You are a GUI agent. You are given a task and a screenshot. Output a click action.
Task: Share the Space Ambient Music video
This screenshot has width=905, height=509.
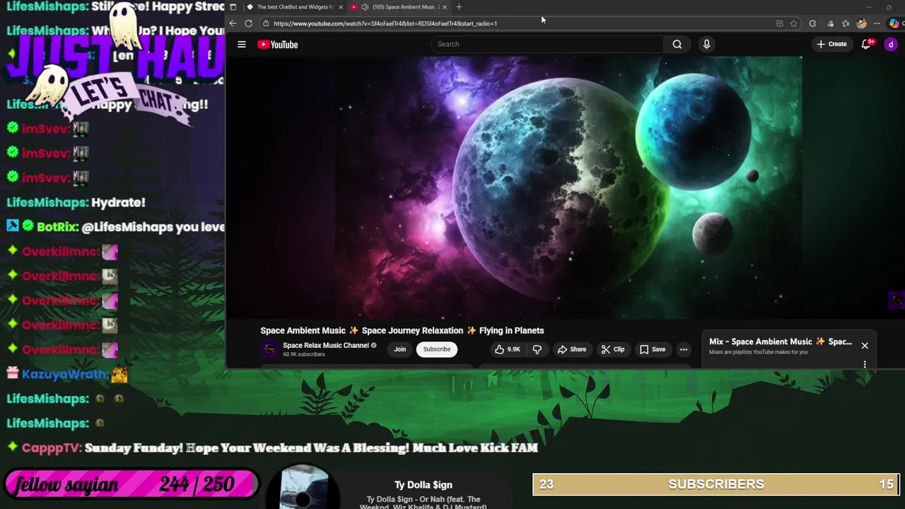click(x=571, y=349)
